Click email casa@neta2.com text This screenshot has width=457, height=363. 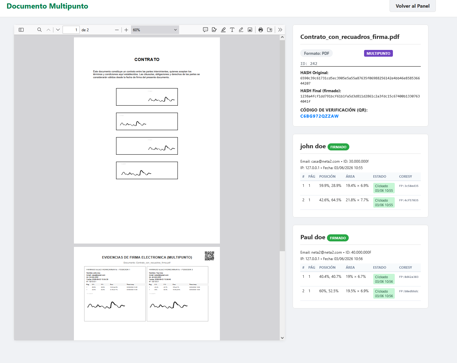(325, 161)
